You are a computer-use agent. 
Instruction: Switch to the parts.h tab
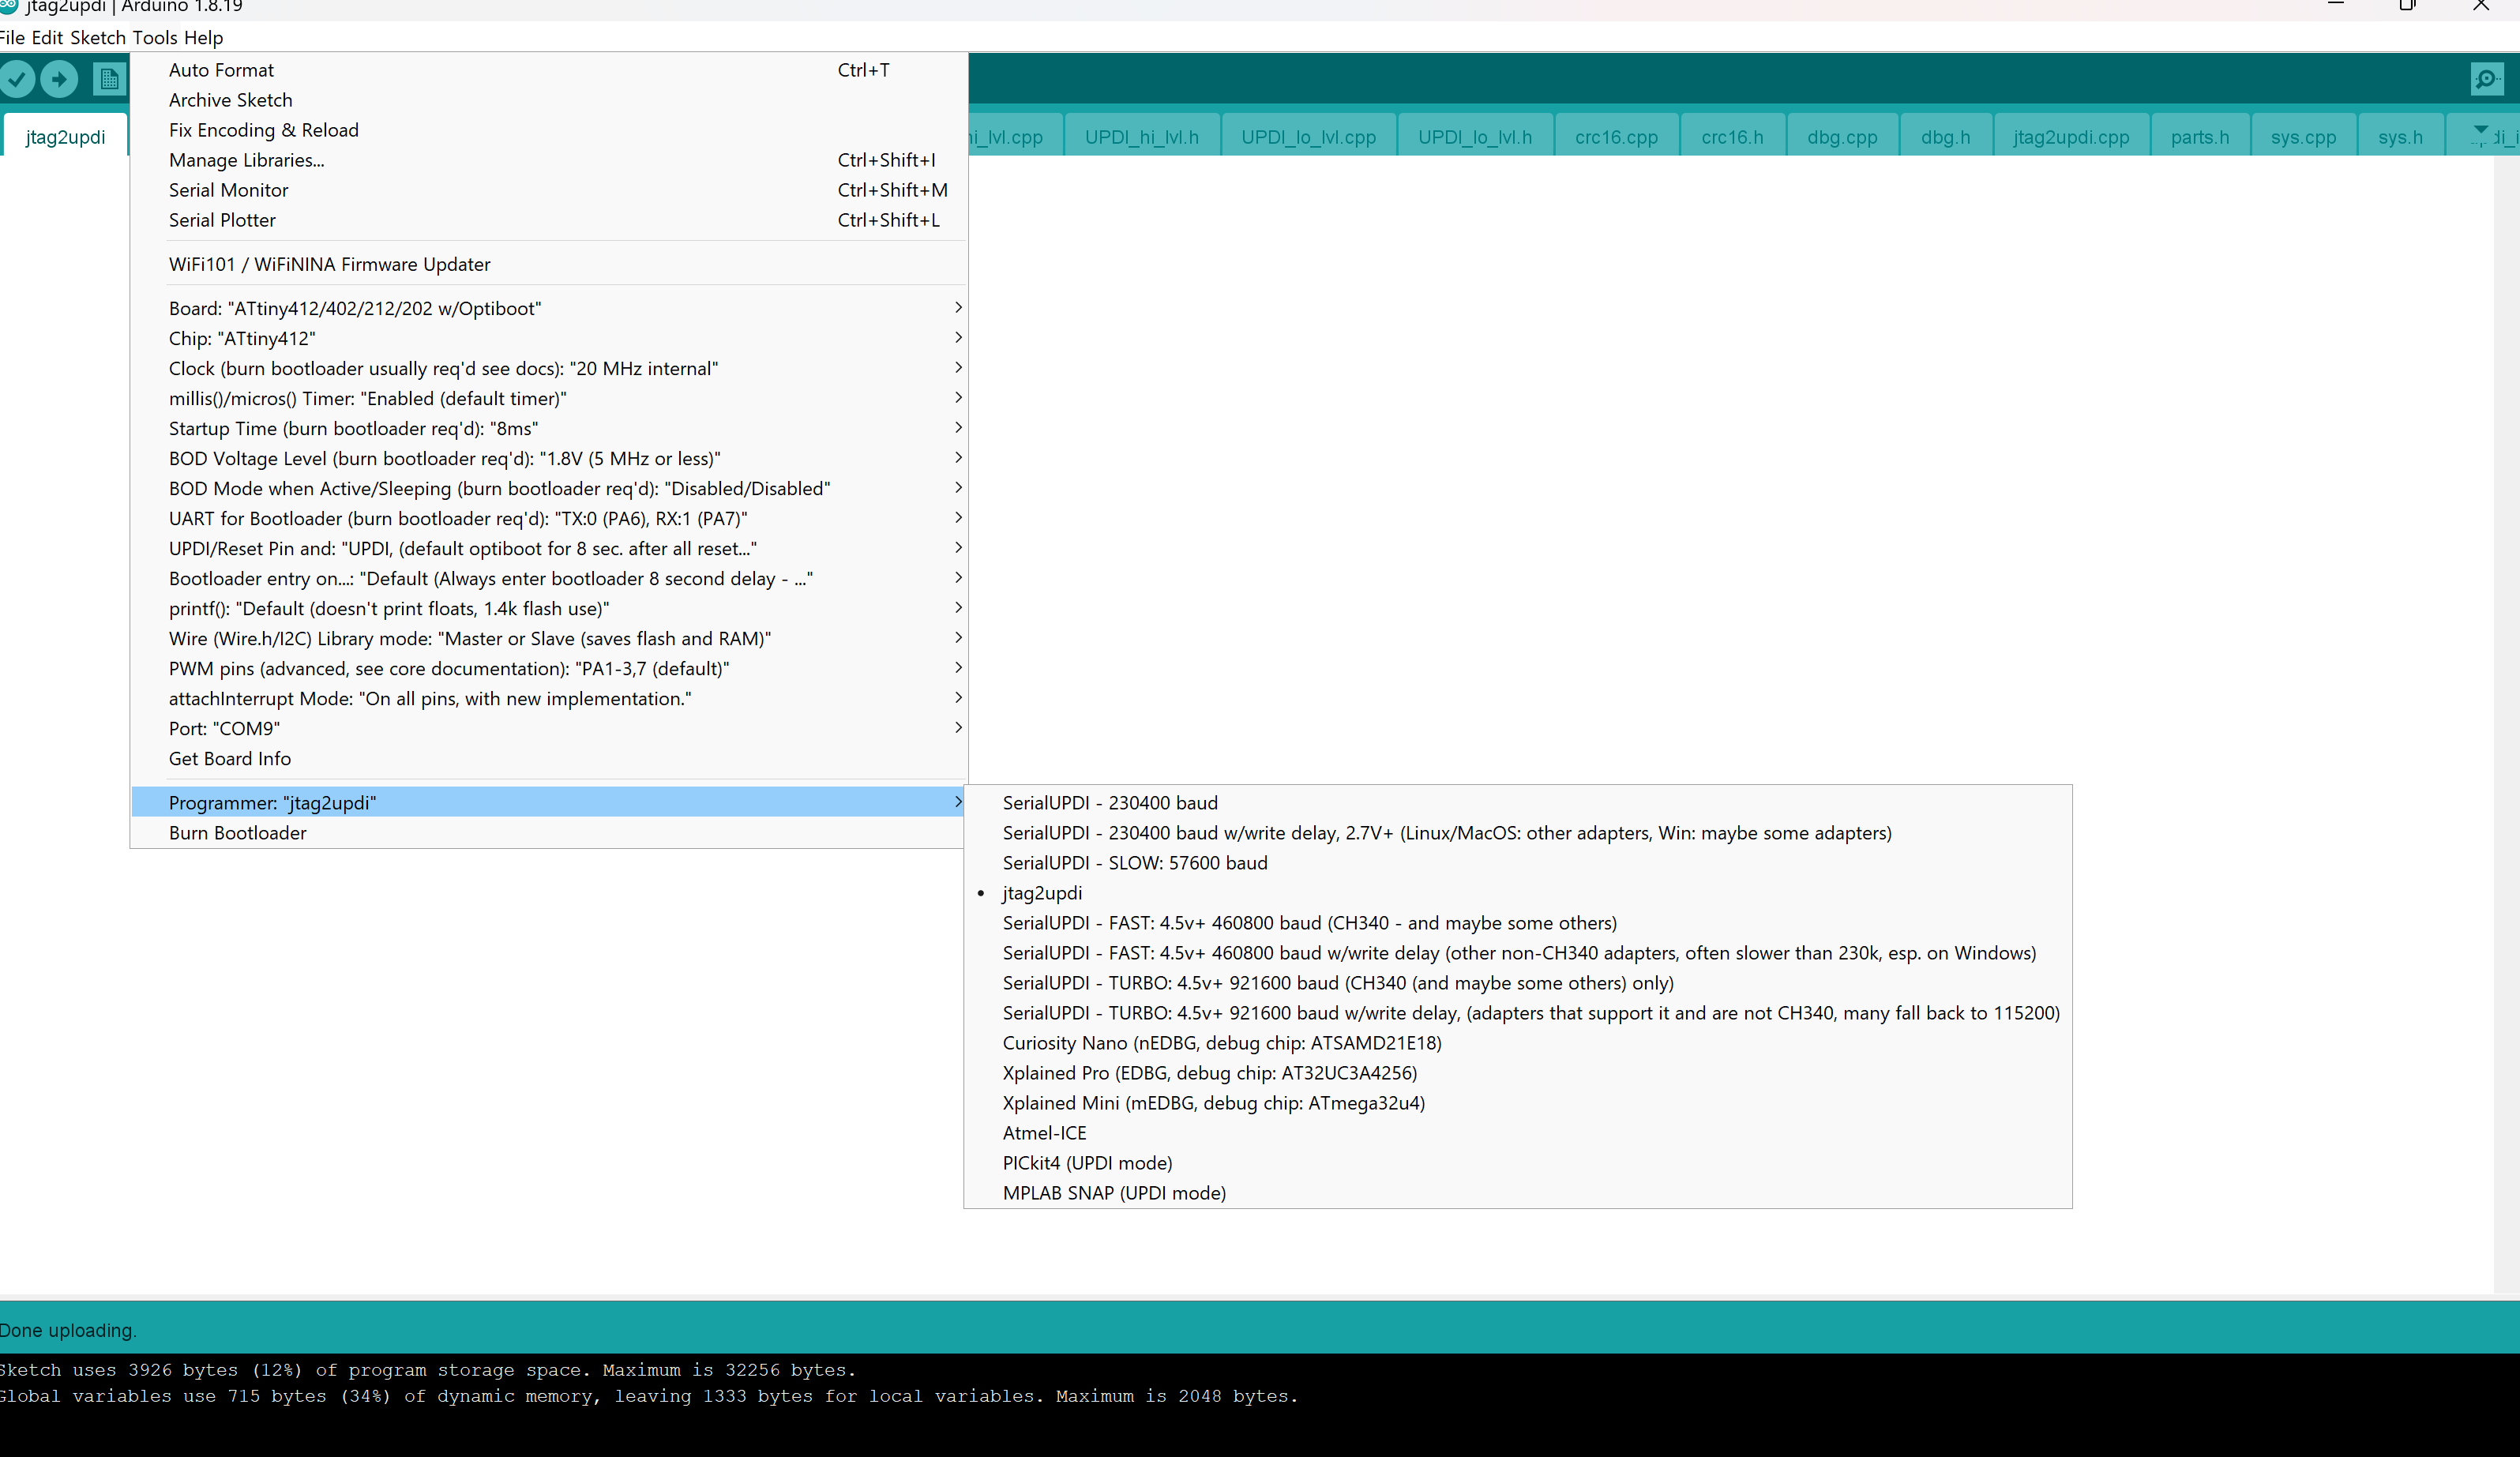(x=2199, y=136)
